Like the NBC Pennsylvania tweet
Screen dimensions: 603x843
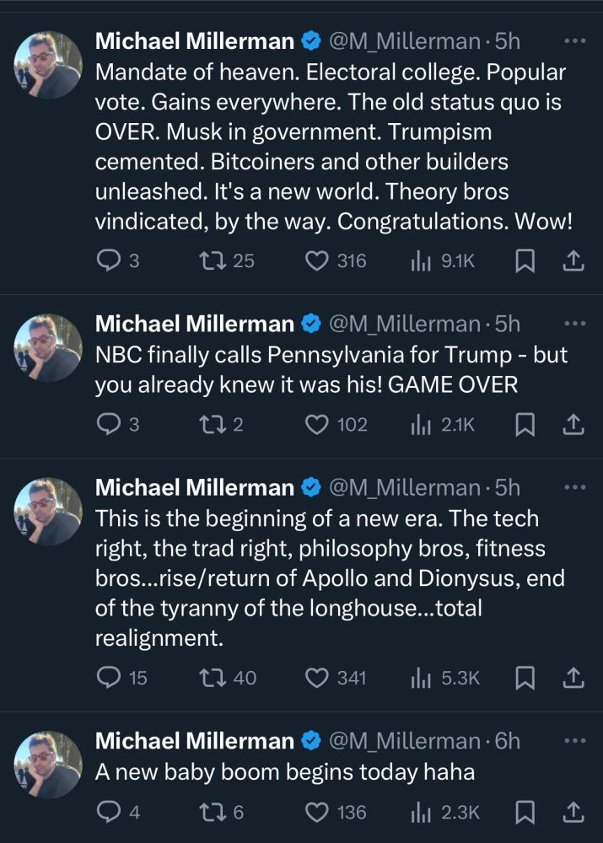[x=316, y=425]
